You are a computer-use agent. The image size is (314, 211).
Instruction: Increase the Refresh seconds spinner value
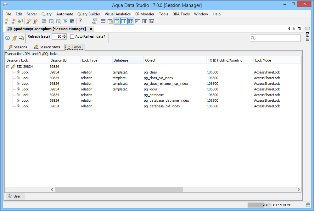(64, 35)
